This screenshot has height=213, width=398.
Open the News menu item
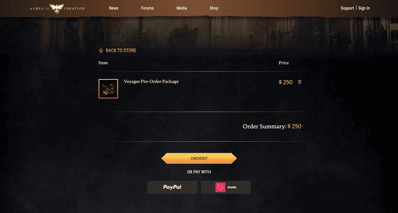pos(114,8)
